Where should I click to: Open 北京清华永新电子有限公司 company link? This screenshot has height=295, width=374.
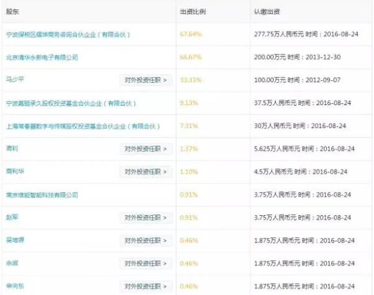42,57
